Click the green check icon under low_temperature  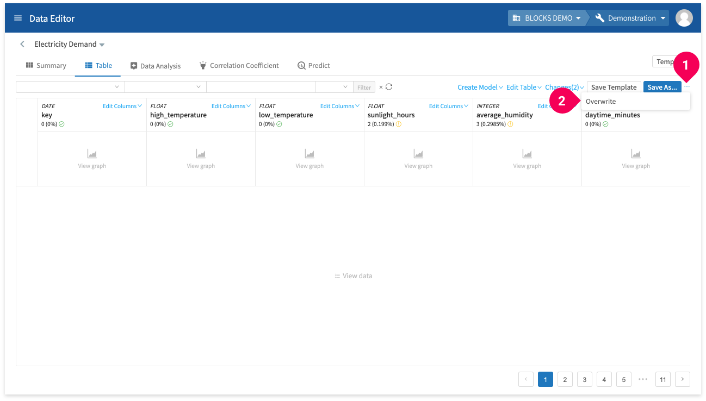click(279, 124)
